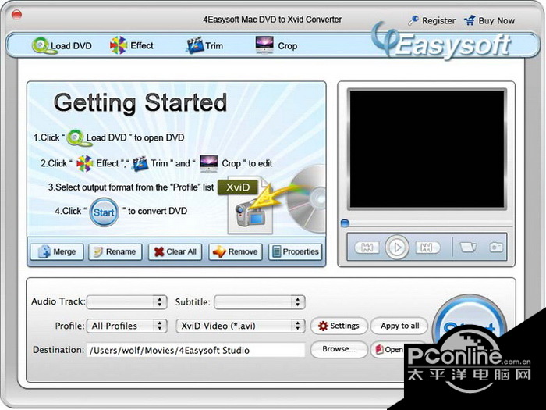Screen dimensions: 546x410
Task: Open the Subtitle dropdown
Action: click(260, 302)
